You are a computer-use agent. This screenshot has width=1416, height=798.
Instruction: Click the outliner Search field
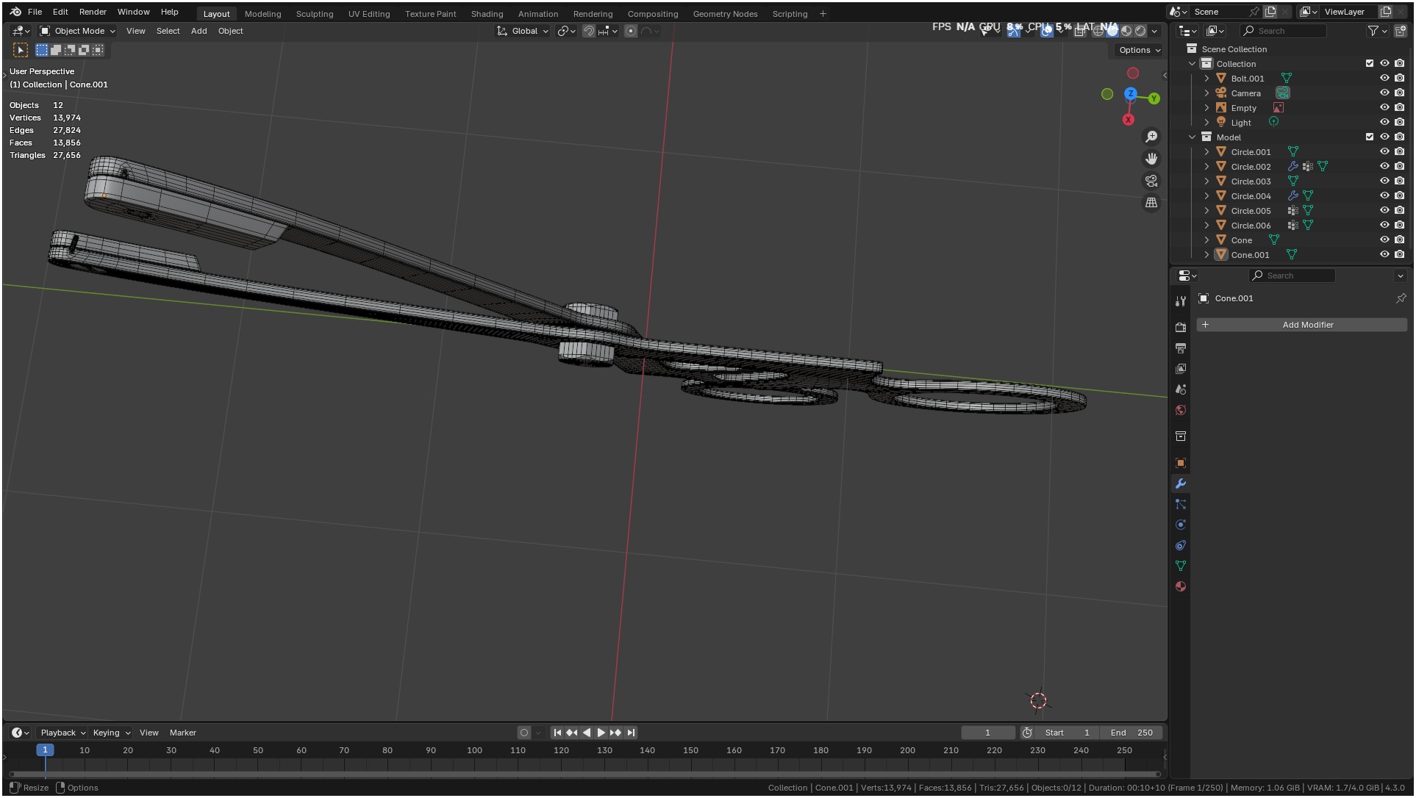pyautogui.click(x=1283, y=31)
